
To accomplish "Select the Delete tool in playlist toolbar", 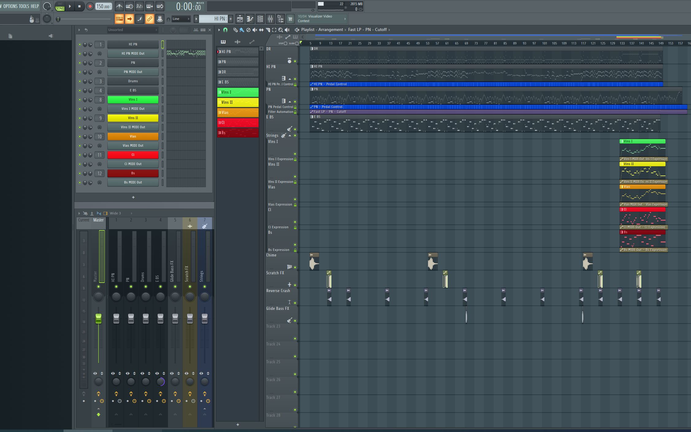I will (248, 30).
